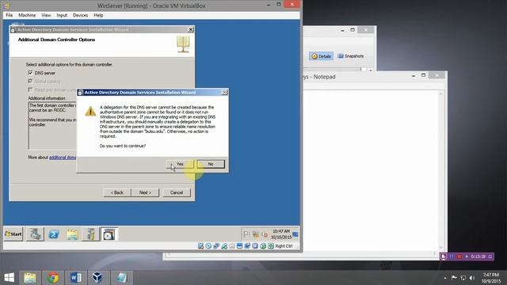The image size is (507, 285).
Task: Open the Input menu in VirtualBox
Action: coord(62,15)
